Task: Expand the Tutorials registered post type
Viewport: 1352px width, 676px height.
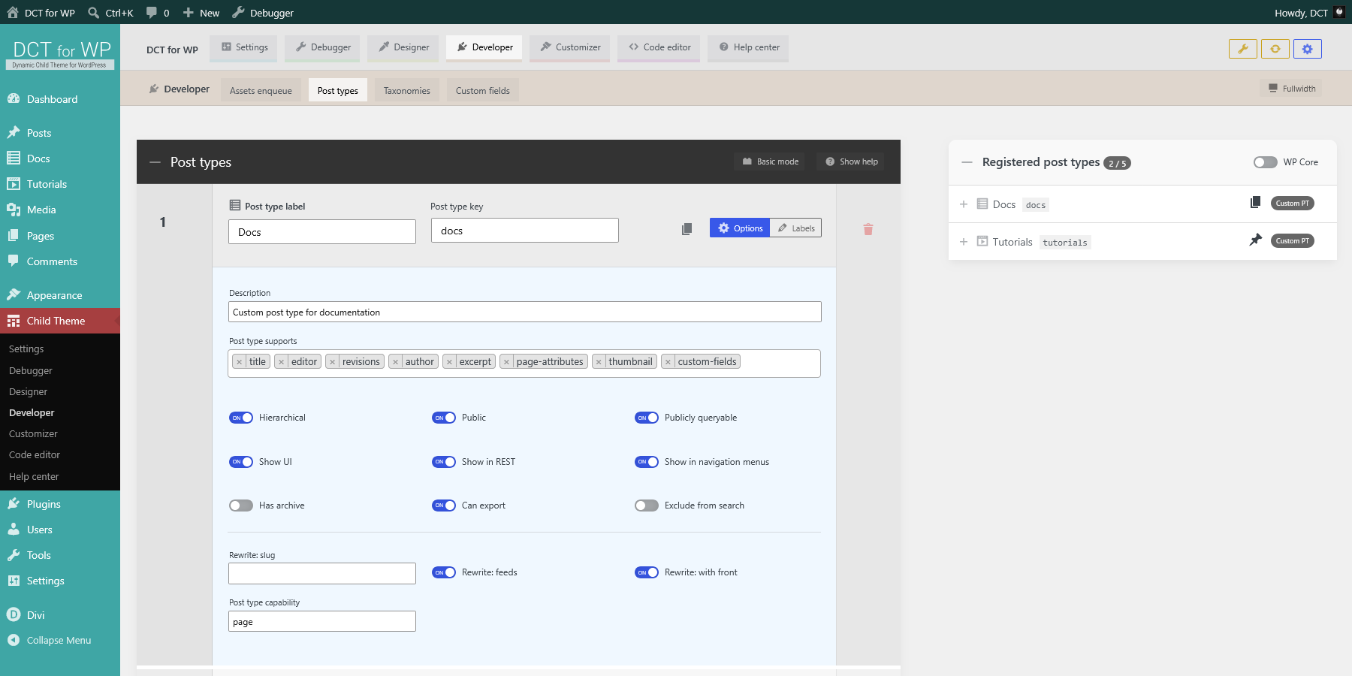Action: [964, 242]
